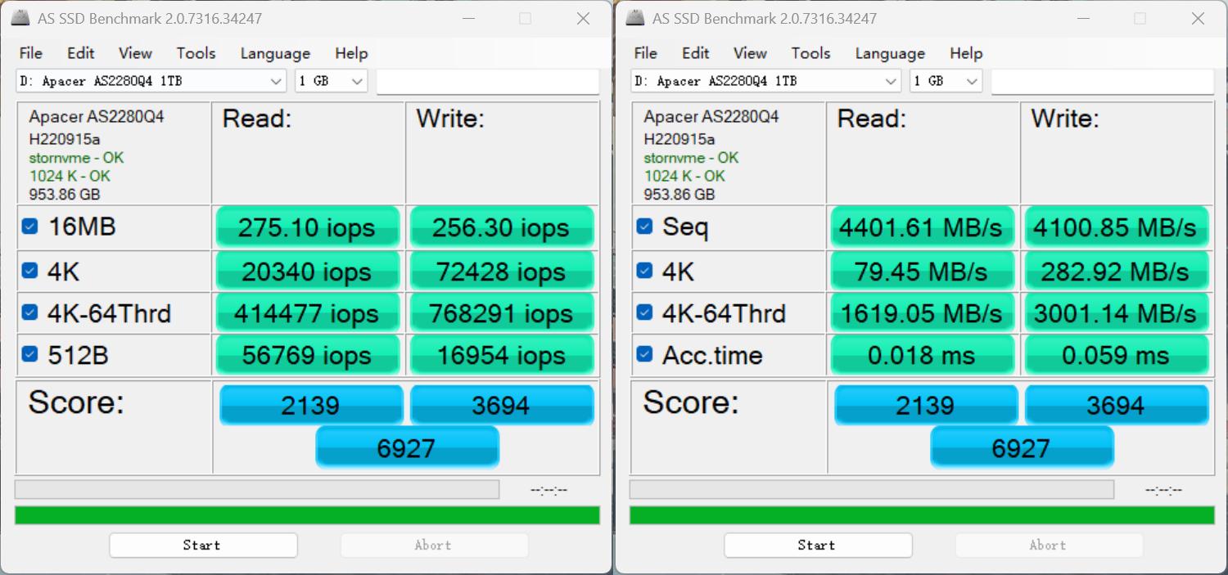1228x575 pixels.
Task: Click the 56769 iops 512B read value
Action: coord(307,355)
